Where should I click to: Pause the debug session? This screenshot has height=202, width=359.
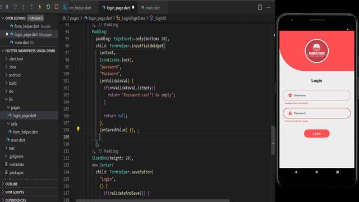[x=7, y=7]
